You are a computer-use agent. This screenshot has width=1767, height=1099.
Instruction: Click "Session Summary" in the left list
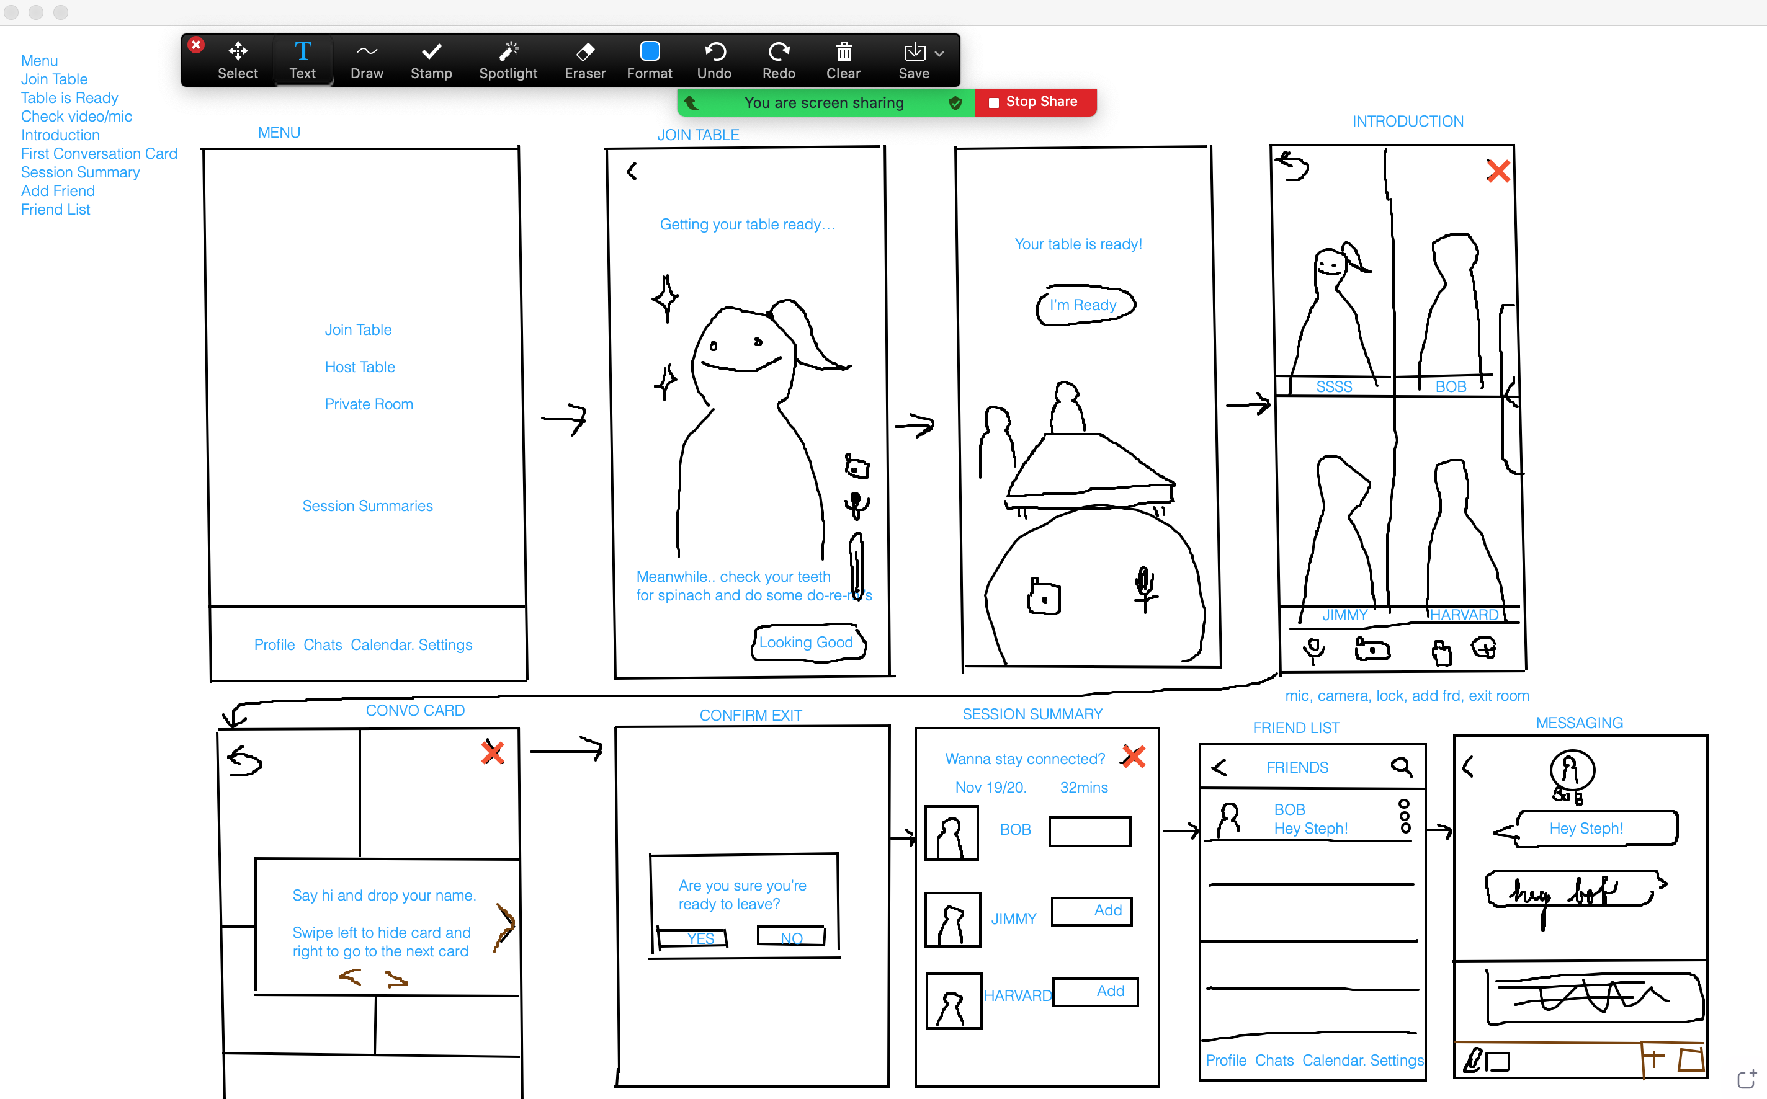tap(80, 172)
